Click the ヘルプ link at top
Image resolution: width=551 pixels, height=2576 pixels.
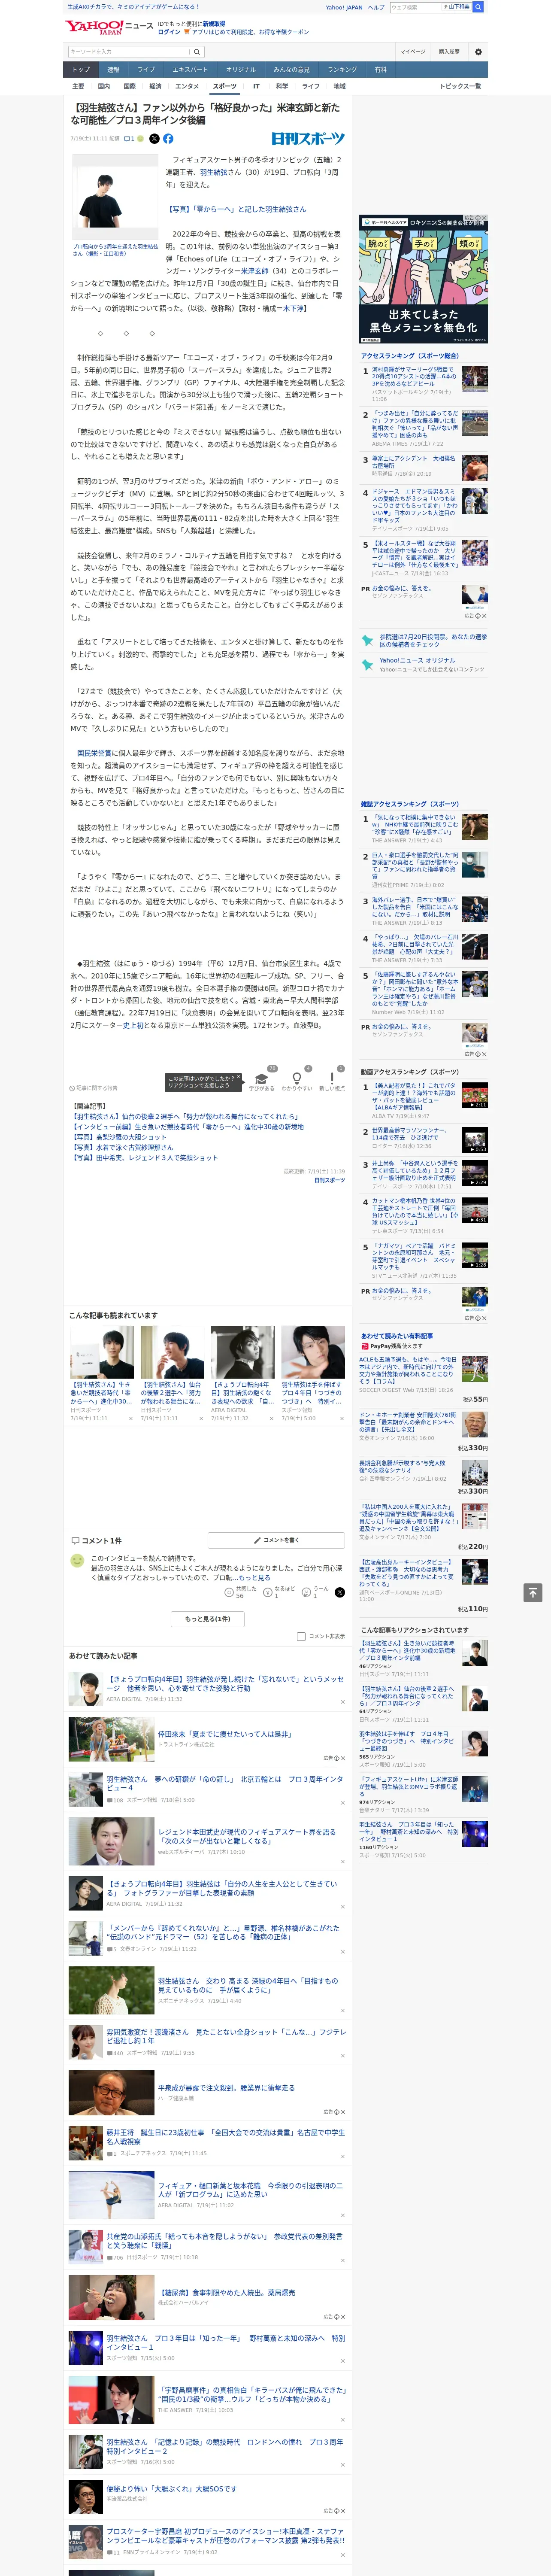coord(376,7)
